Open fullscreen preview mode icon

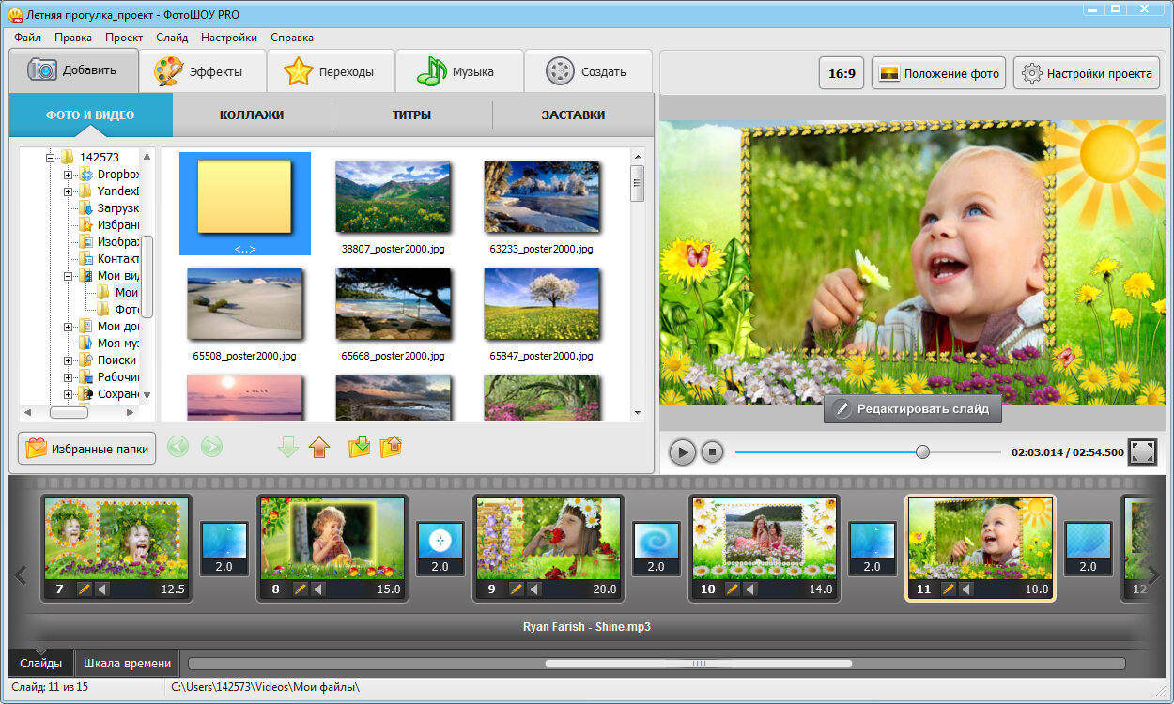pyautogui.click(x=1142, y=451)
